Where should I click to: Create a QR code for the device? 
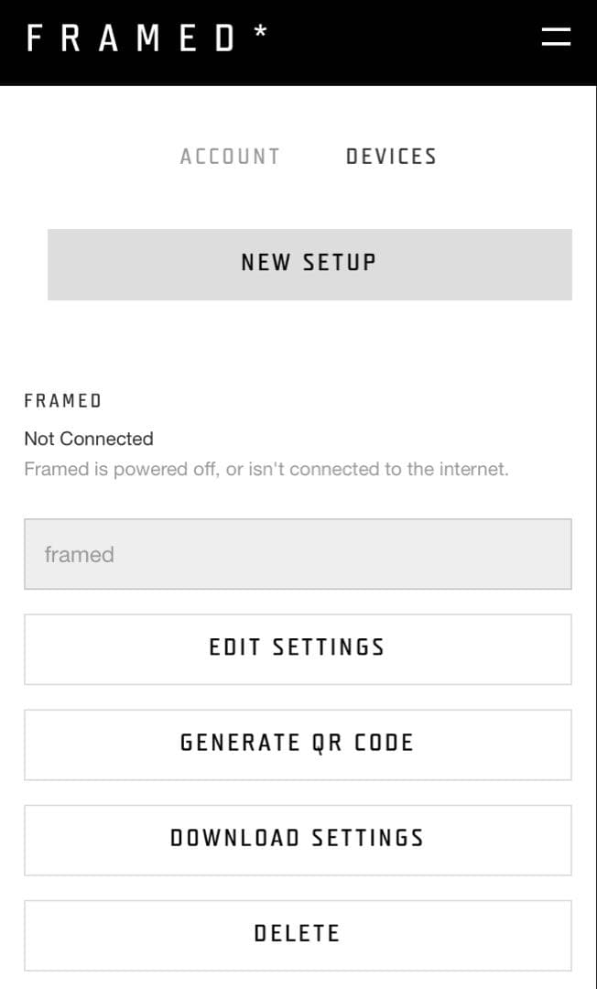click(298, 744)
